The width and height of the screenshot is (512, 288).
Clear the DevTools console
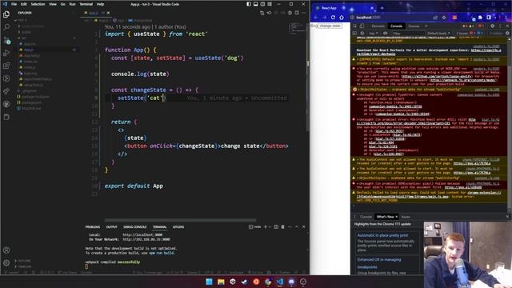(362, 34)
